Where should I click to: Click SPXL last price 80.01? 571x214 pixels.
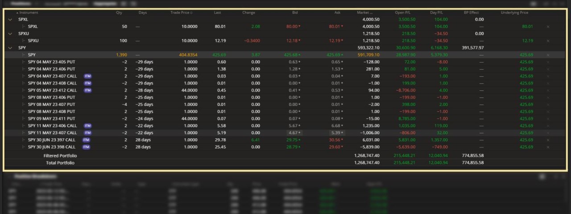click(x=220, y=27)
